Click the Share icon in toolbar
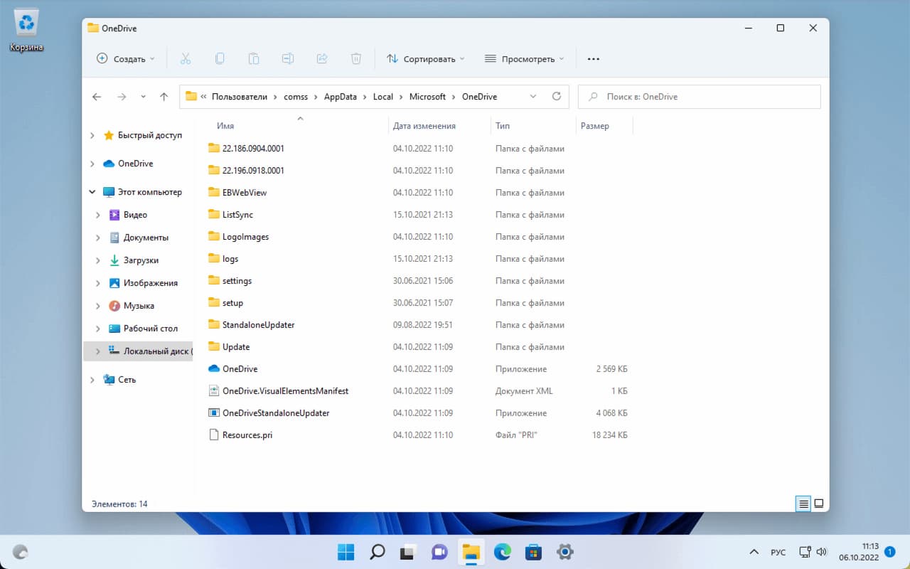The height and width of the screenshot is (569, 910). point(322,59)
